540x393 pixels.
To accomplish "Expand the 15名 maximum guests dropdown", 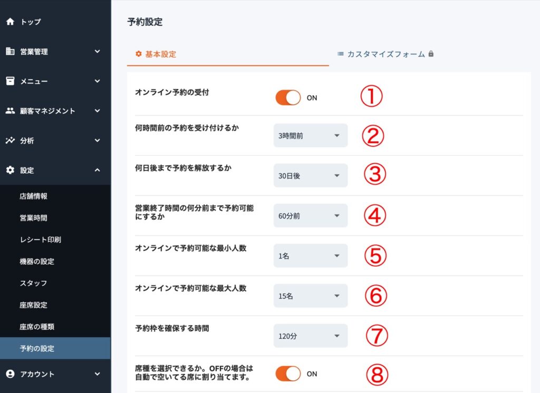I will point(310,296).
